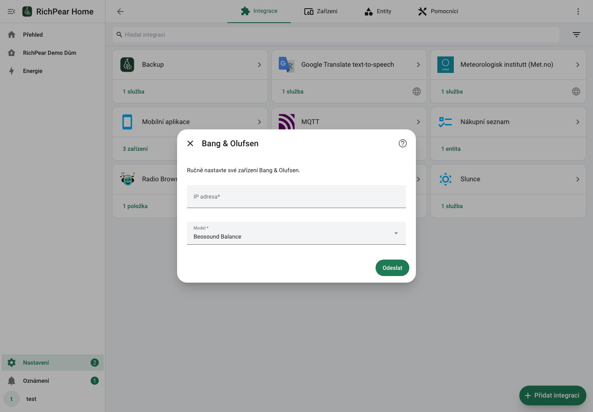
Task: Expand the Meteorologisk institutt chevron
Action: click(x=578, y=65)
